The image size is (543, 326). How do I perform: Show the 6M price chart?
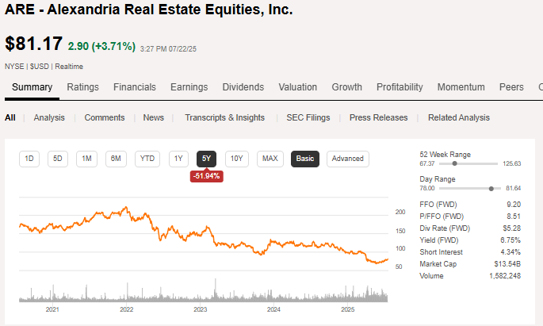point(116,159)
